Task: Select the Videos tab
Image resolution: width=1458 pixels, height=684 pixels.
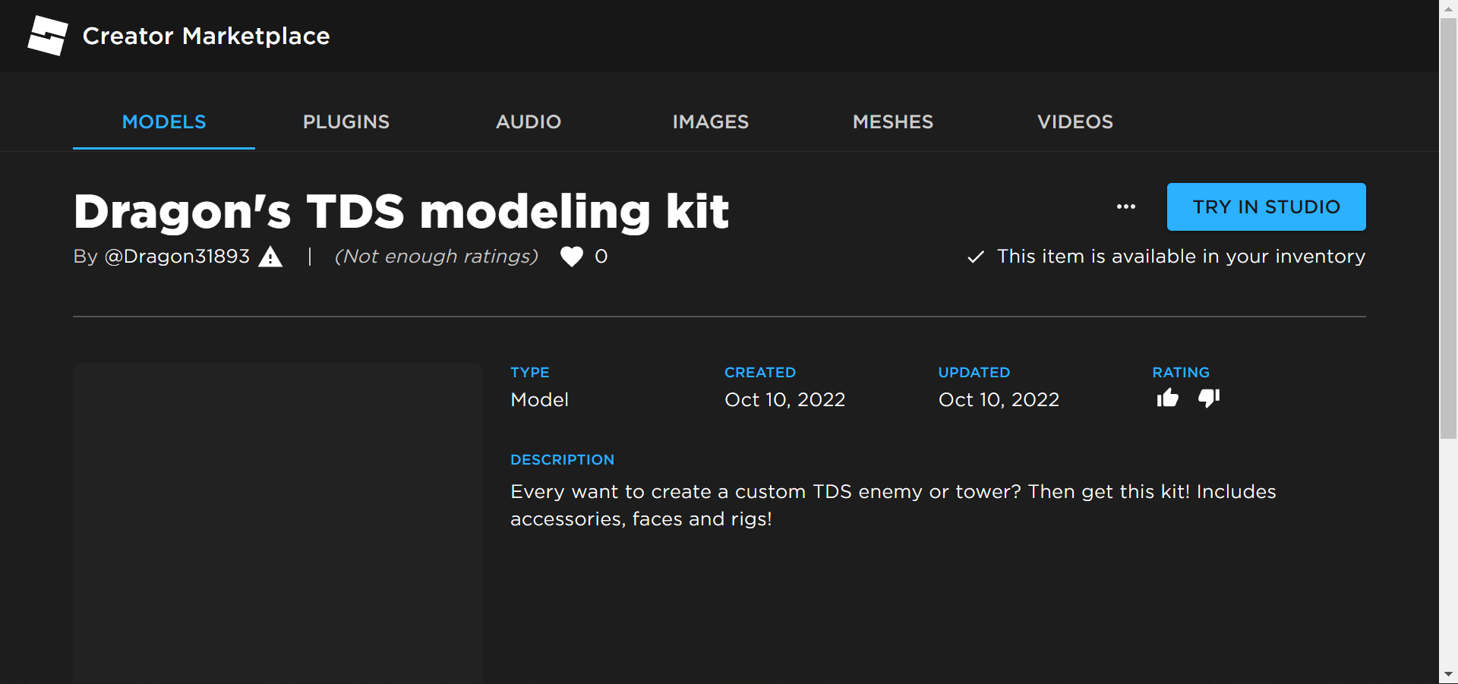Action: (x=1075, y=121)
